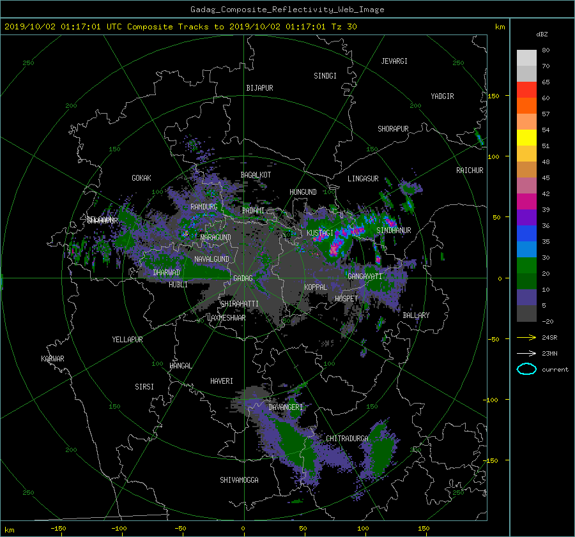Viewport: 575px width, 537px height.
Task: Select the blue 36 dBZ legend swatch
Action: click(526, 233)
